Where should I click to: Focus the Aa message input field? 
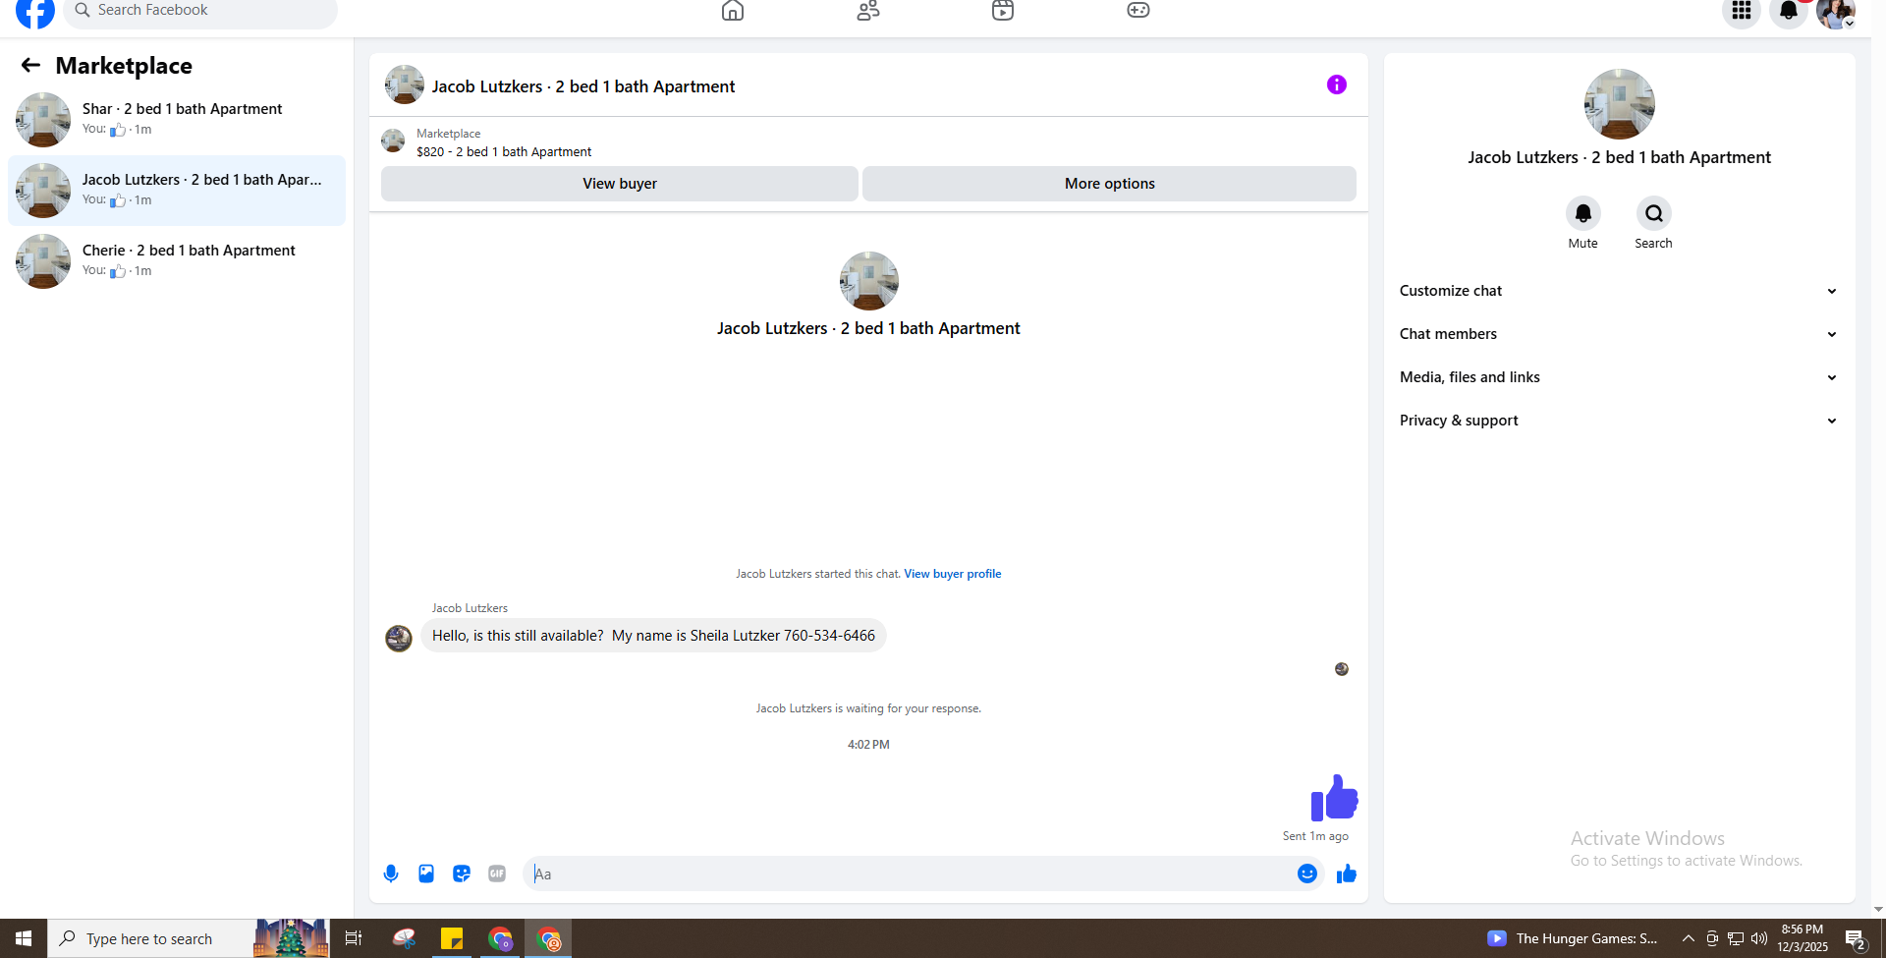(x=910, y=873)
